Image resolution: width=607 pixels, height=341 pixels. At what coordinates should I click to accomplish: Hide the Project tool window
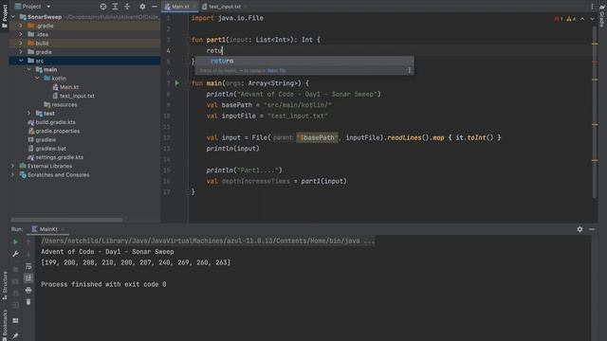[154, 7]
